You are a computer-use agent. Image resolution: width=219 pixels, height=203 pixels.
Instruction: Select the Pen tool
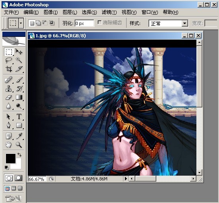tap(9, 125)
